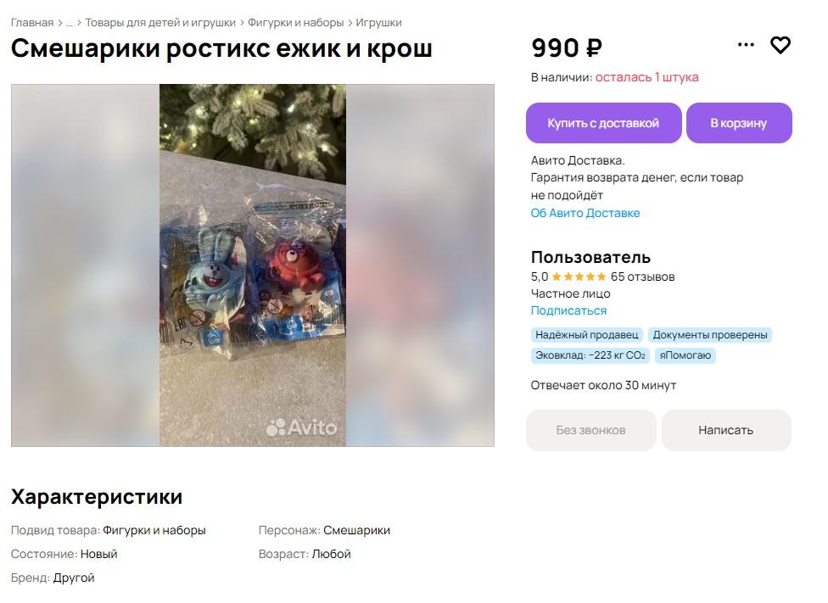The height and width of the screenshot is (603, 828).
Task: Open the Об Авито Доставке link
Action: 585,213
